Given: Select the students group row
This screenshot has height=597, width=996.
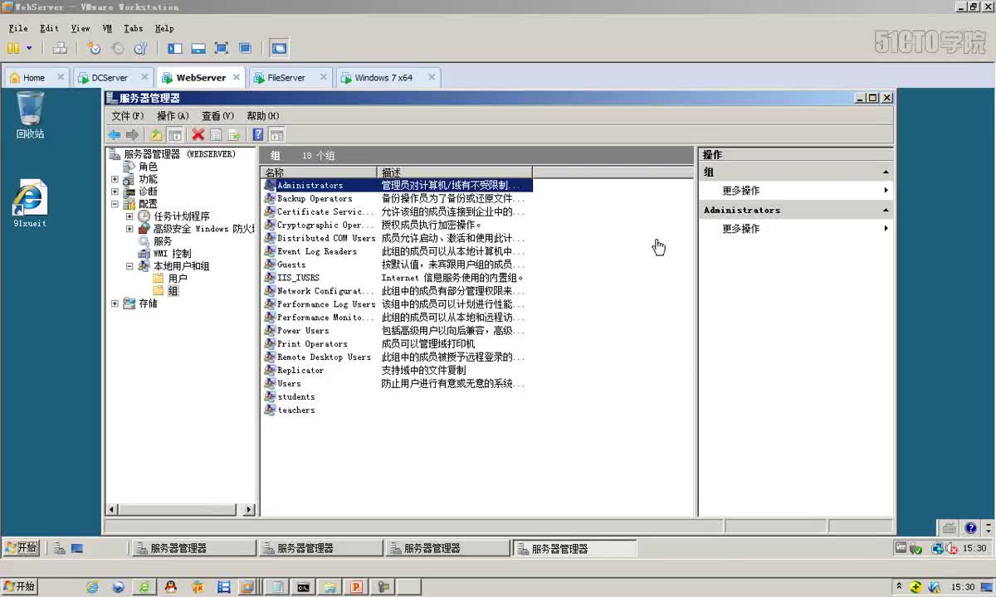Looking at the screenshot, I should click(x=398, y=397).
